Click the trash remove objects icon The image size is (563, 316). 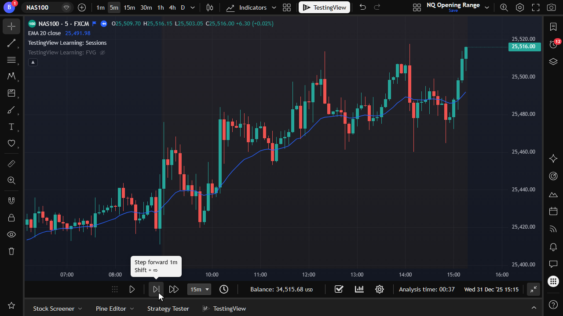tap(11, 251)
